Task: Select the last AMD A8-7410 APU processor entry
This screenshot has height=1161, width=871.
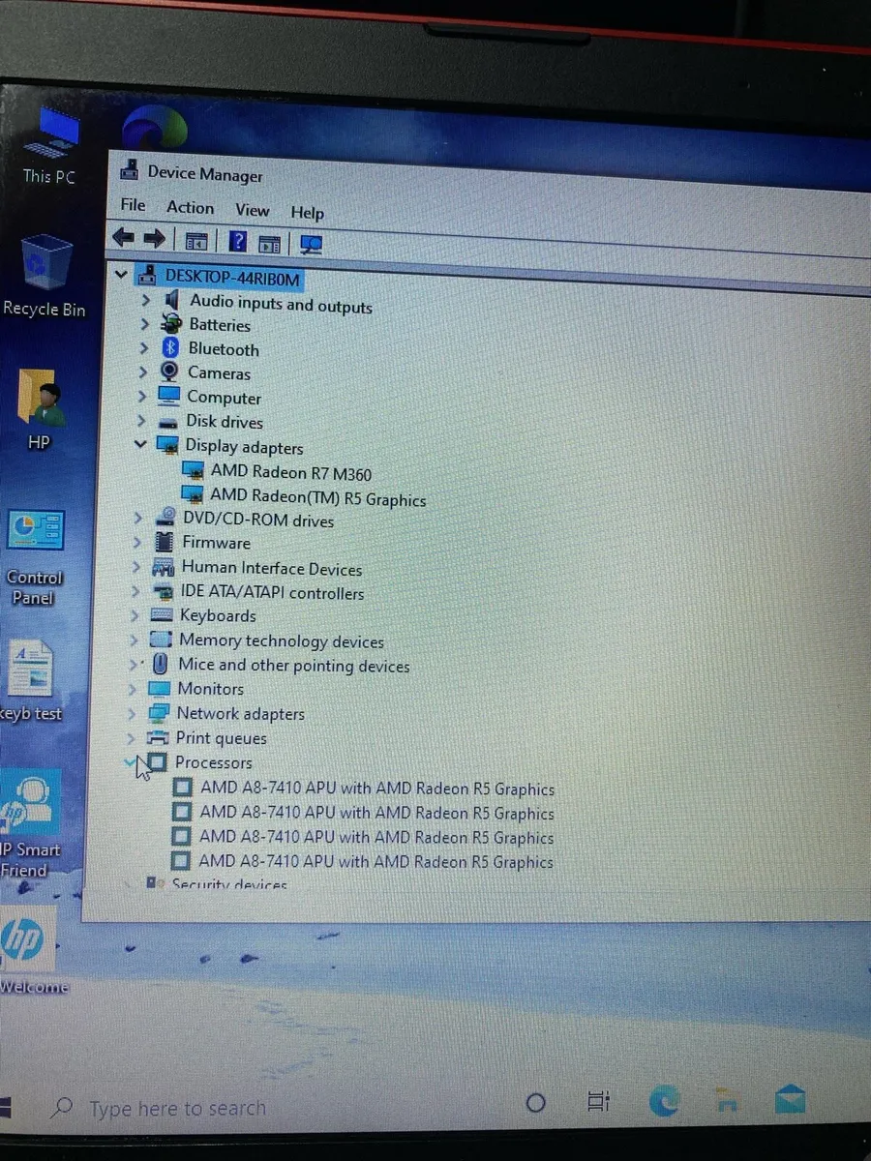Action: pyautogui.click(x=376, y=861)
